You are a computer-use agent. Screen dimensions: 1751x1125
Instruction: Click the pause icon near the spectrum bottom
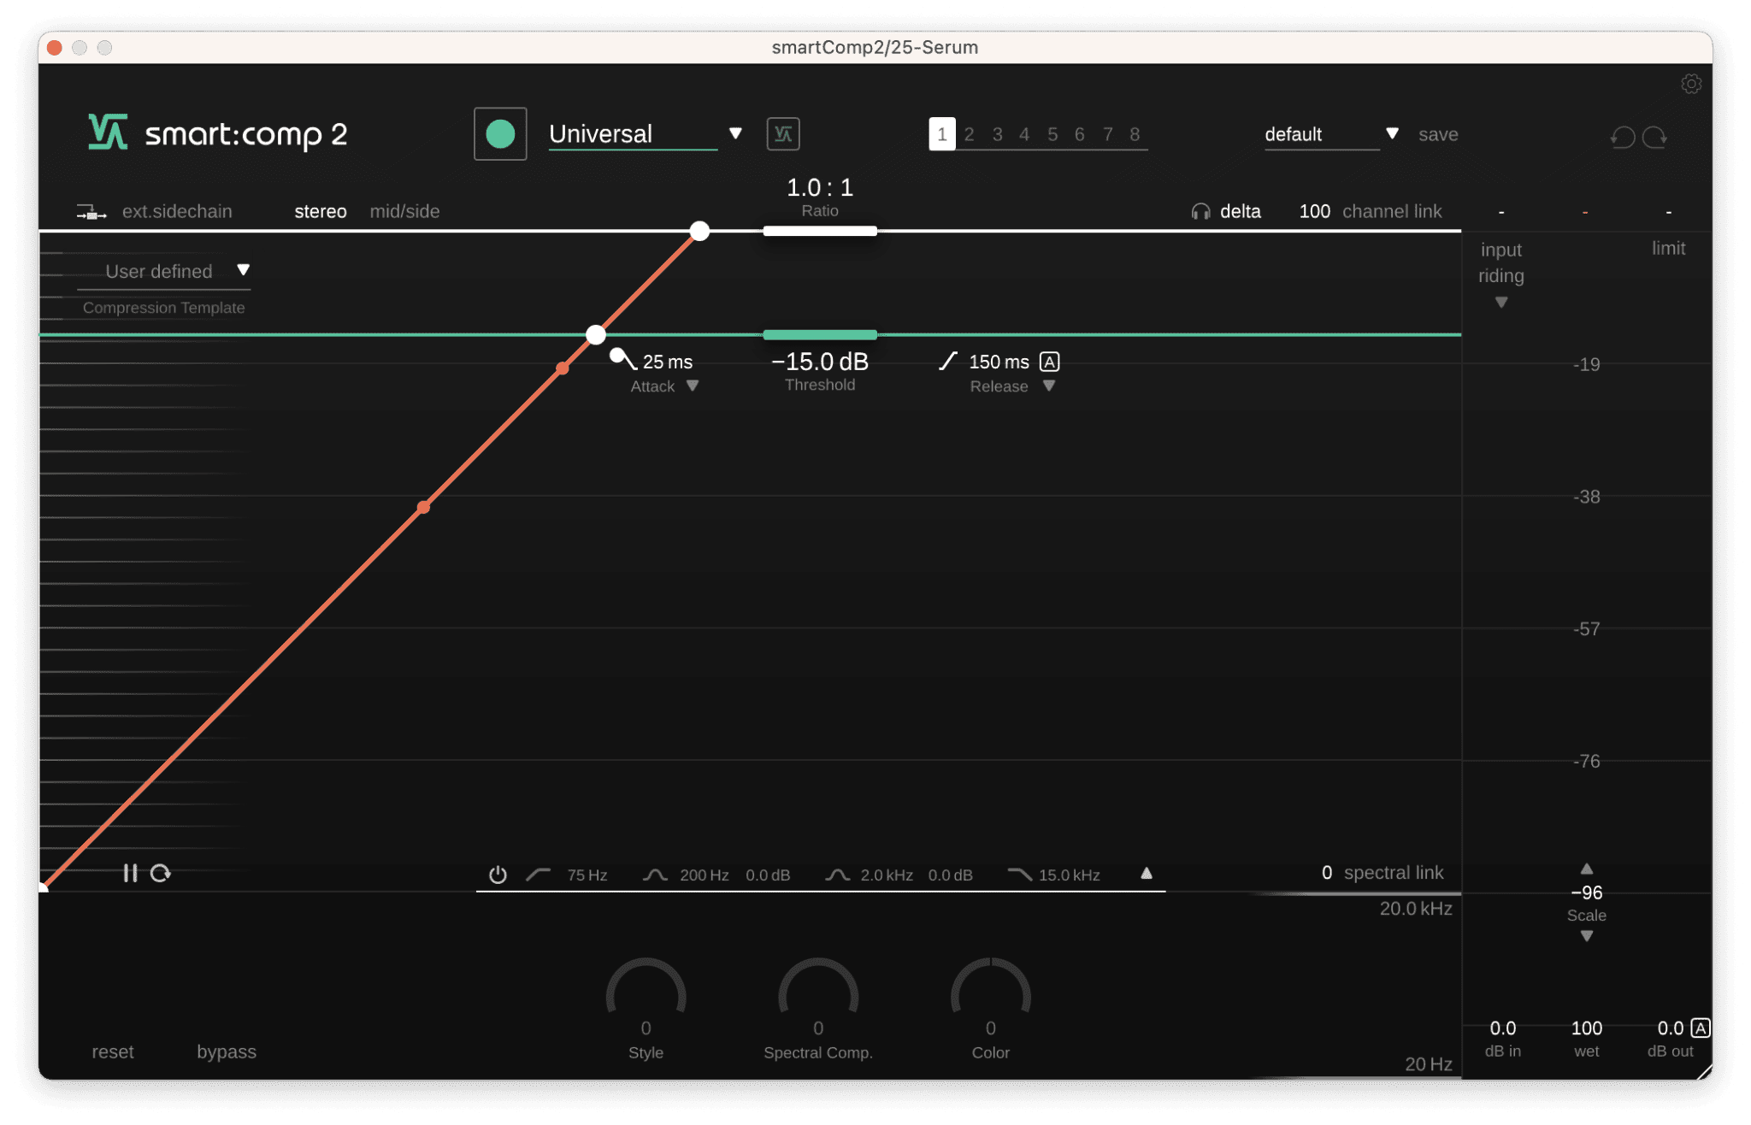(x=133, y=873)
